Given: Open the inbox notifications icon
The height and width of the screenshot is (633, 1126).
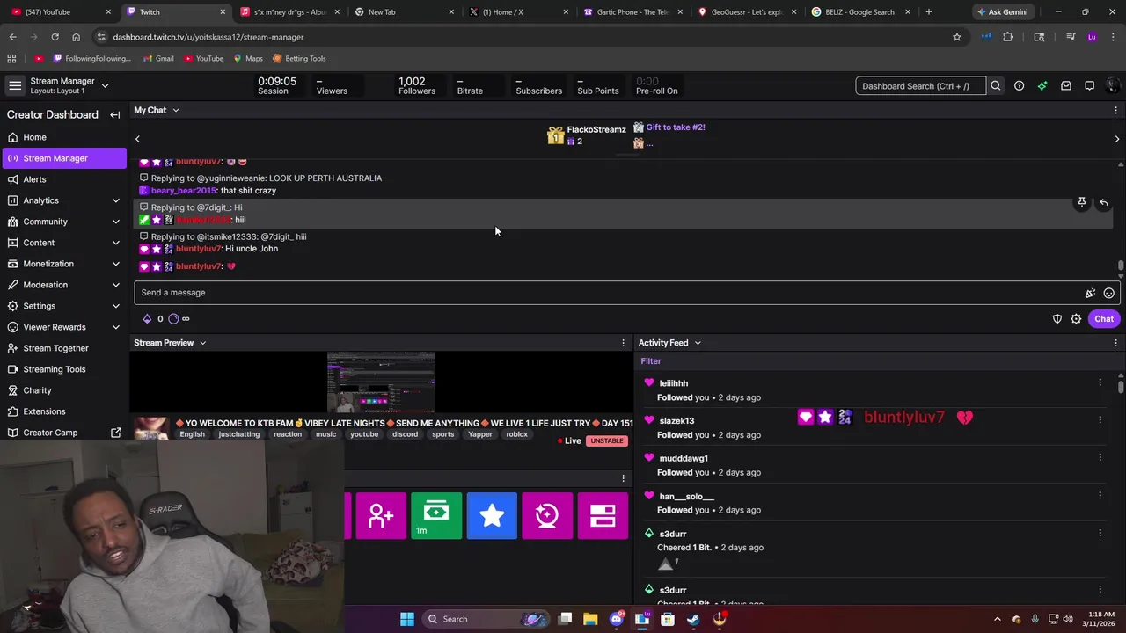Looking at the screenshot, I should click(x=1065, y=86).
